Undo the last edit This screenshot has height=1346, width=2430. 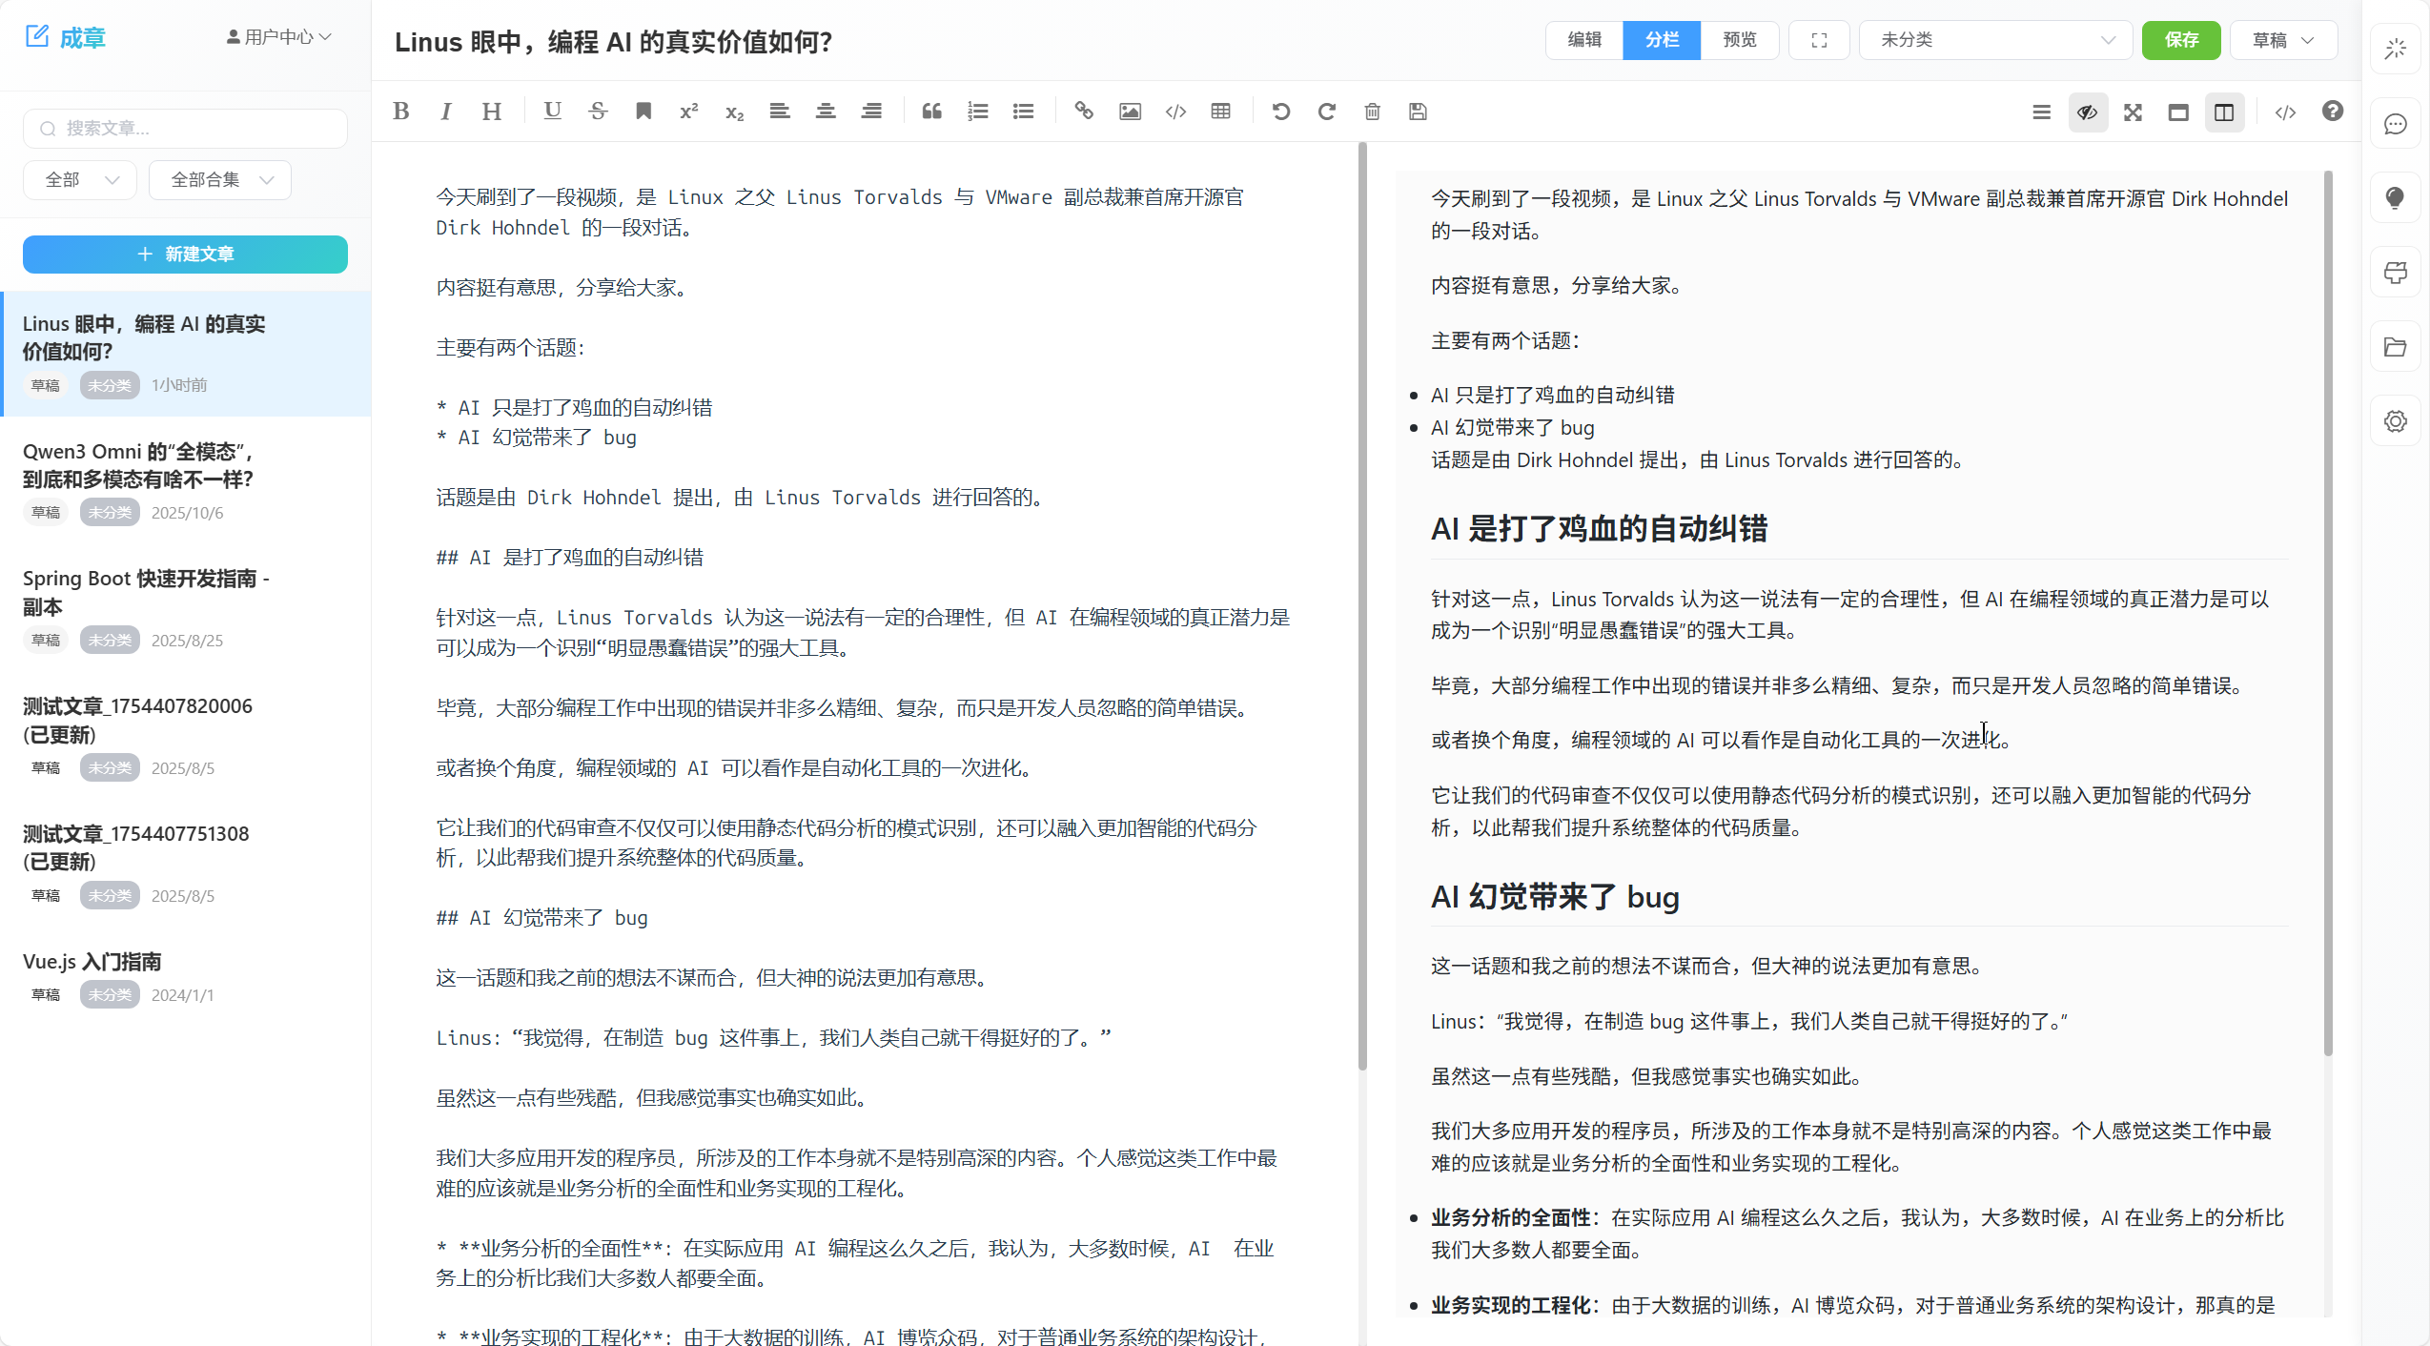pos(1279,112)
